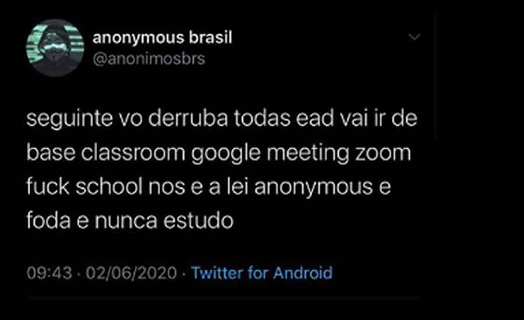Select the word 'seguinte' in the tweet
524x320 pixels.
(69, 119)
